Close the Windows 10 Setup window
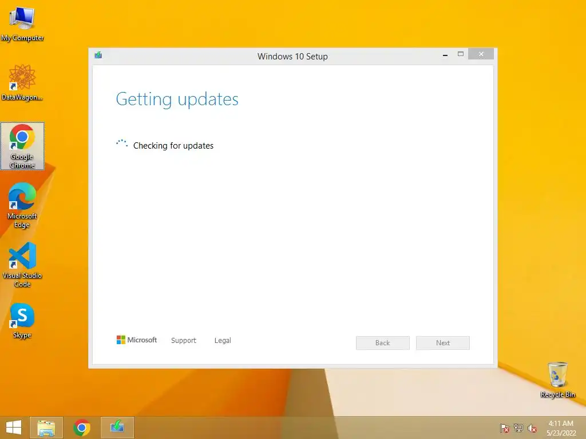Image resolution: width=586 pixels, height=439 pixels. click(481, 54)
